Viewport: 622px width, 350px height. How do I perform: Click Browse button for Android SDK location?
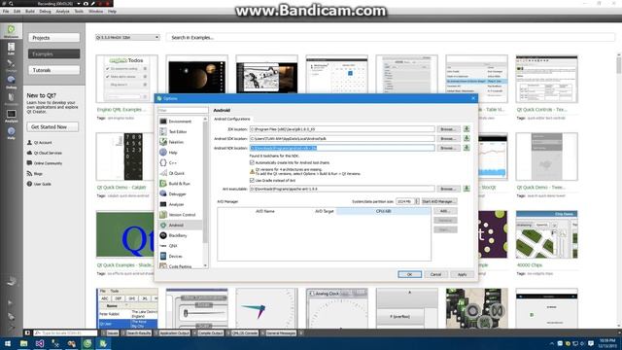point(448,138)
